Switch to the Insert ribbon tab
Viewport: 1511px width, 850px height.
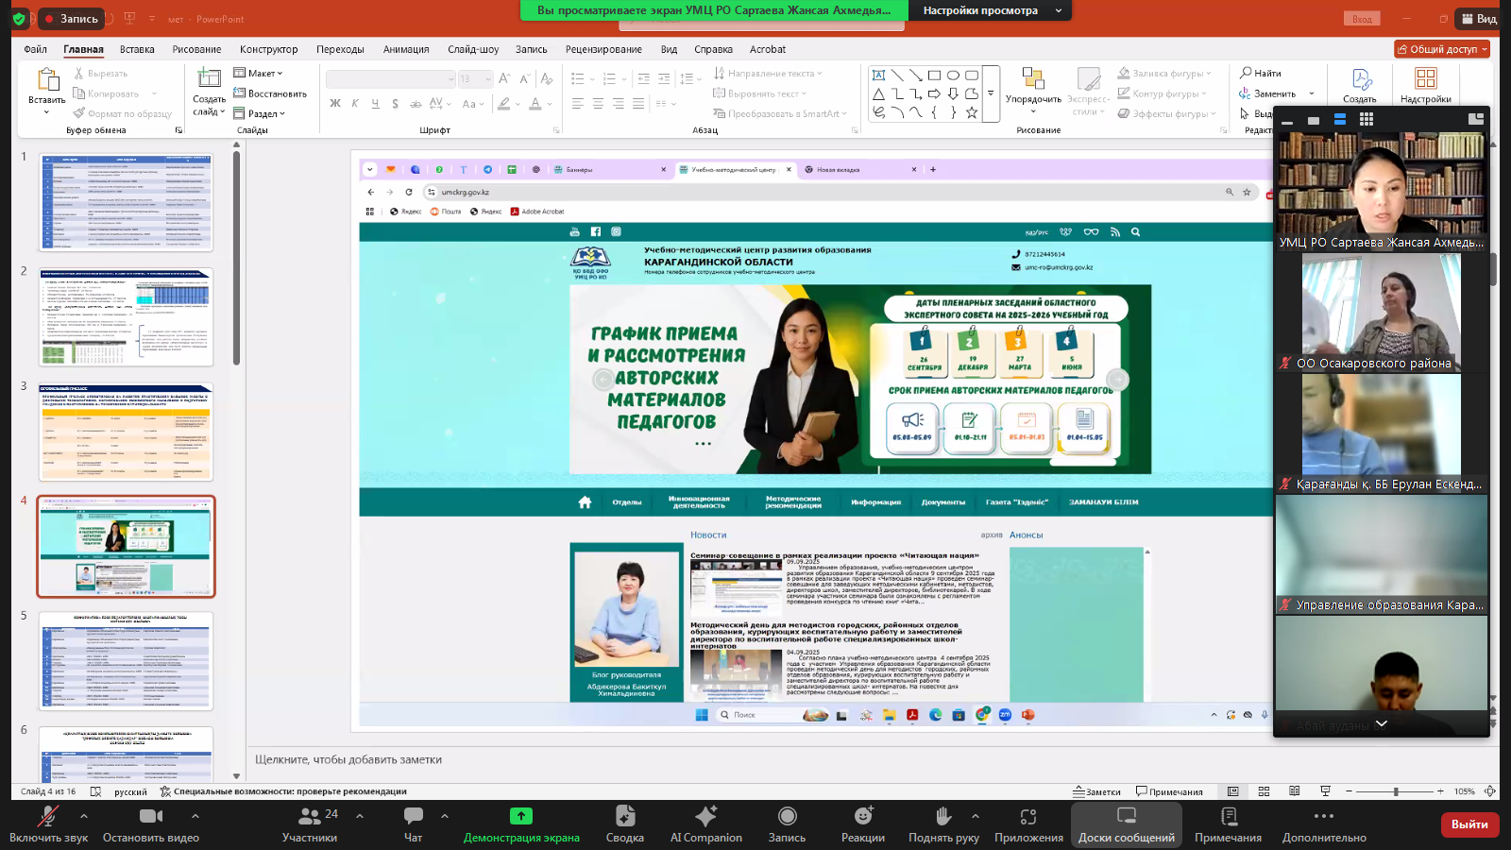point(137,49)
